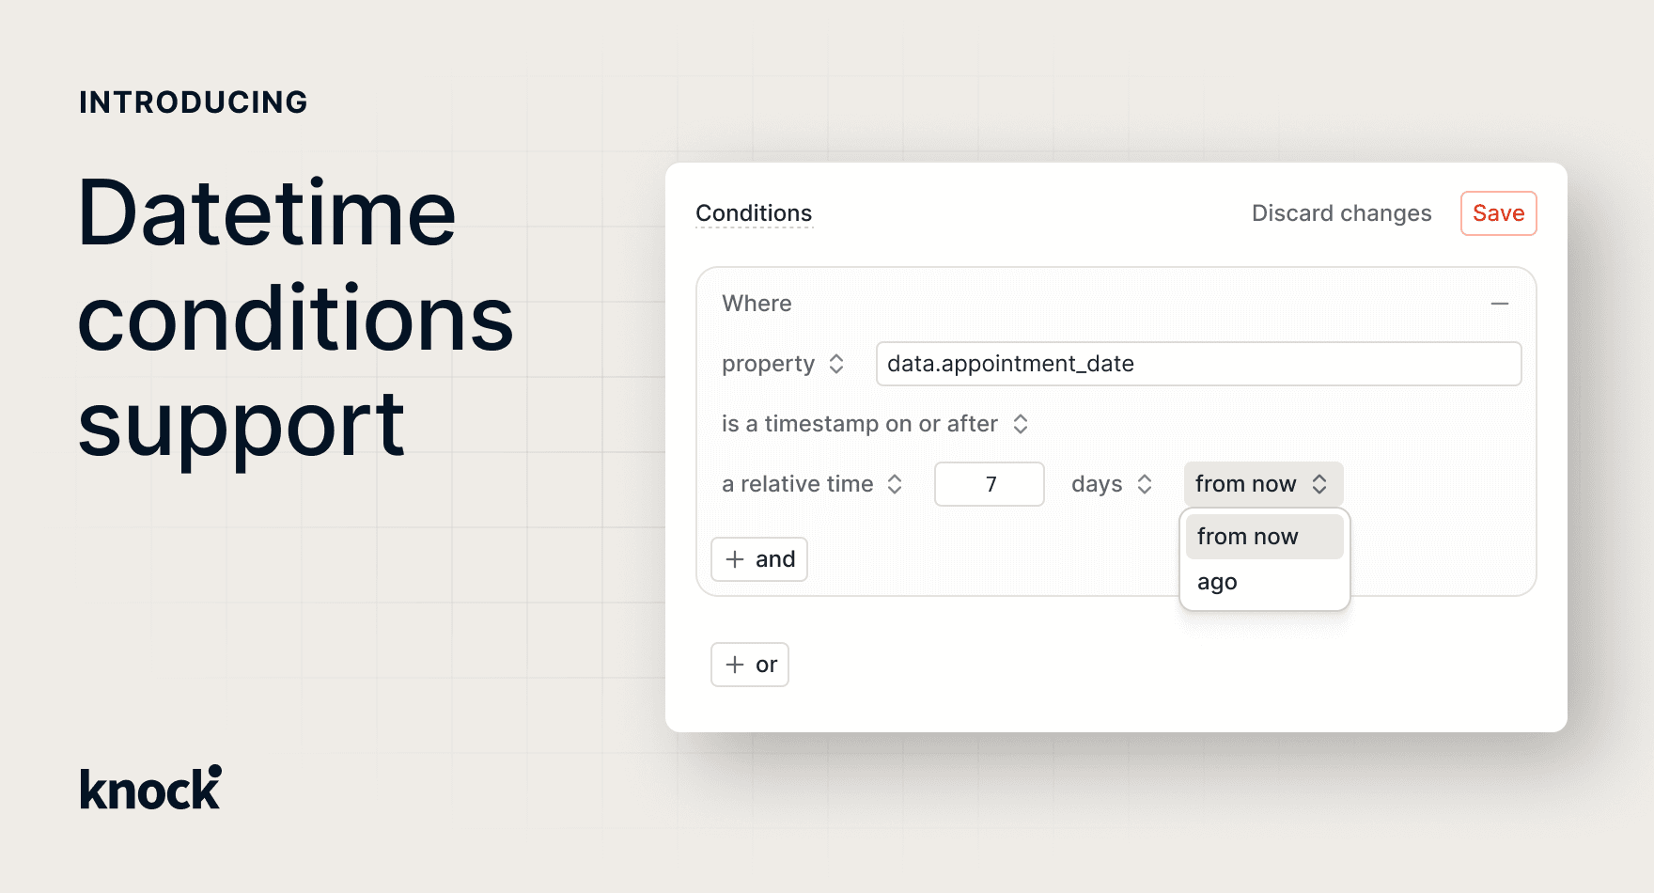This screenshot has width=1654, height=893.
Task: Click the number 7 input field
Action: pyautogui.click(x=989, y=484)
